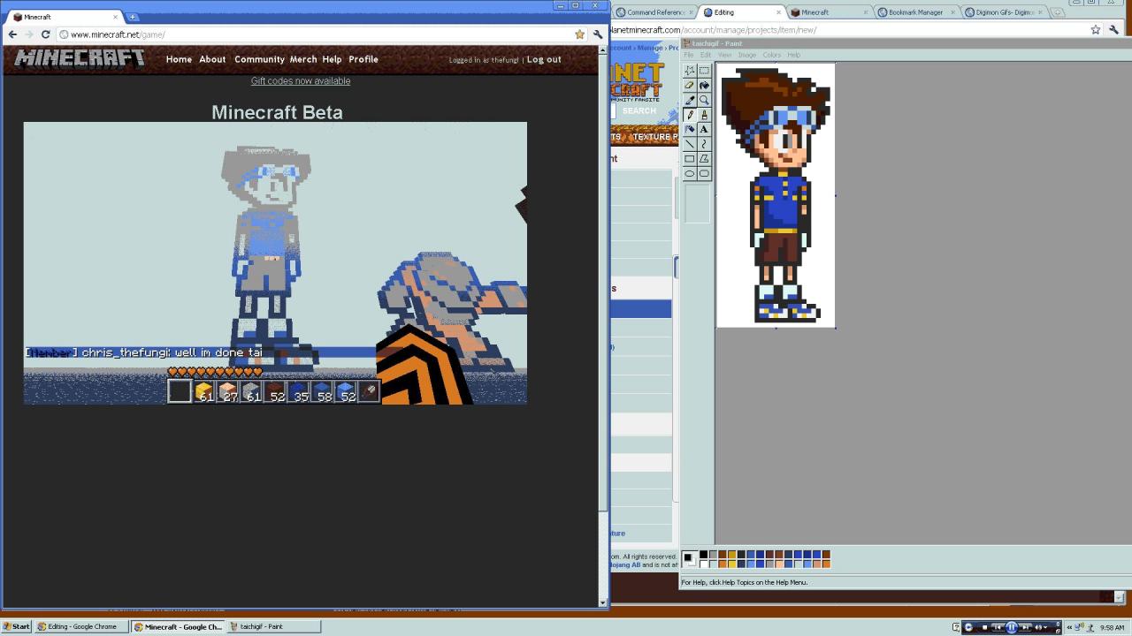Select the Free-Form Select star tool
This screenshot has height=636, width=1132.
tap(690, 71)
